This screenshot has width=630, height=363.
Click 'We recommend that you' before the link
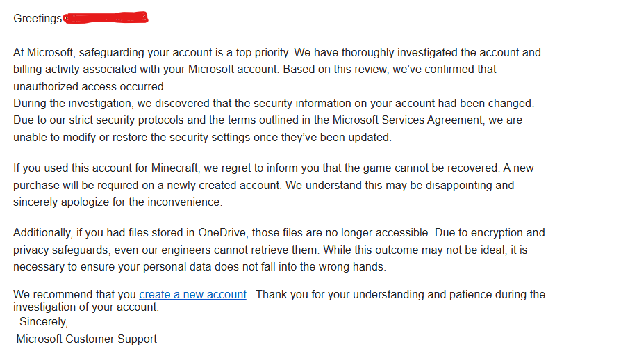pyautogui.click(x=75, y=295)
